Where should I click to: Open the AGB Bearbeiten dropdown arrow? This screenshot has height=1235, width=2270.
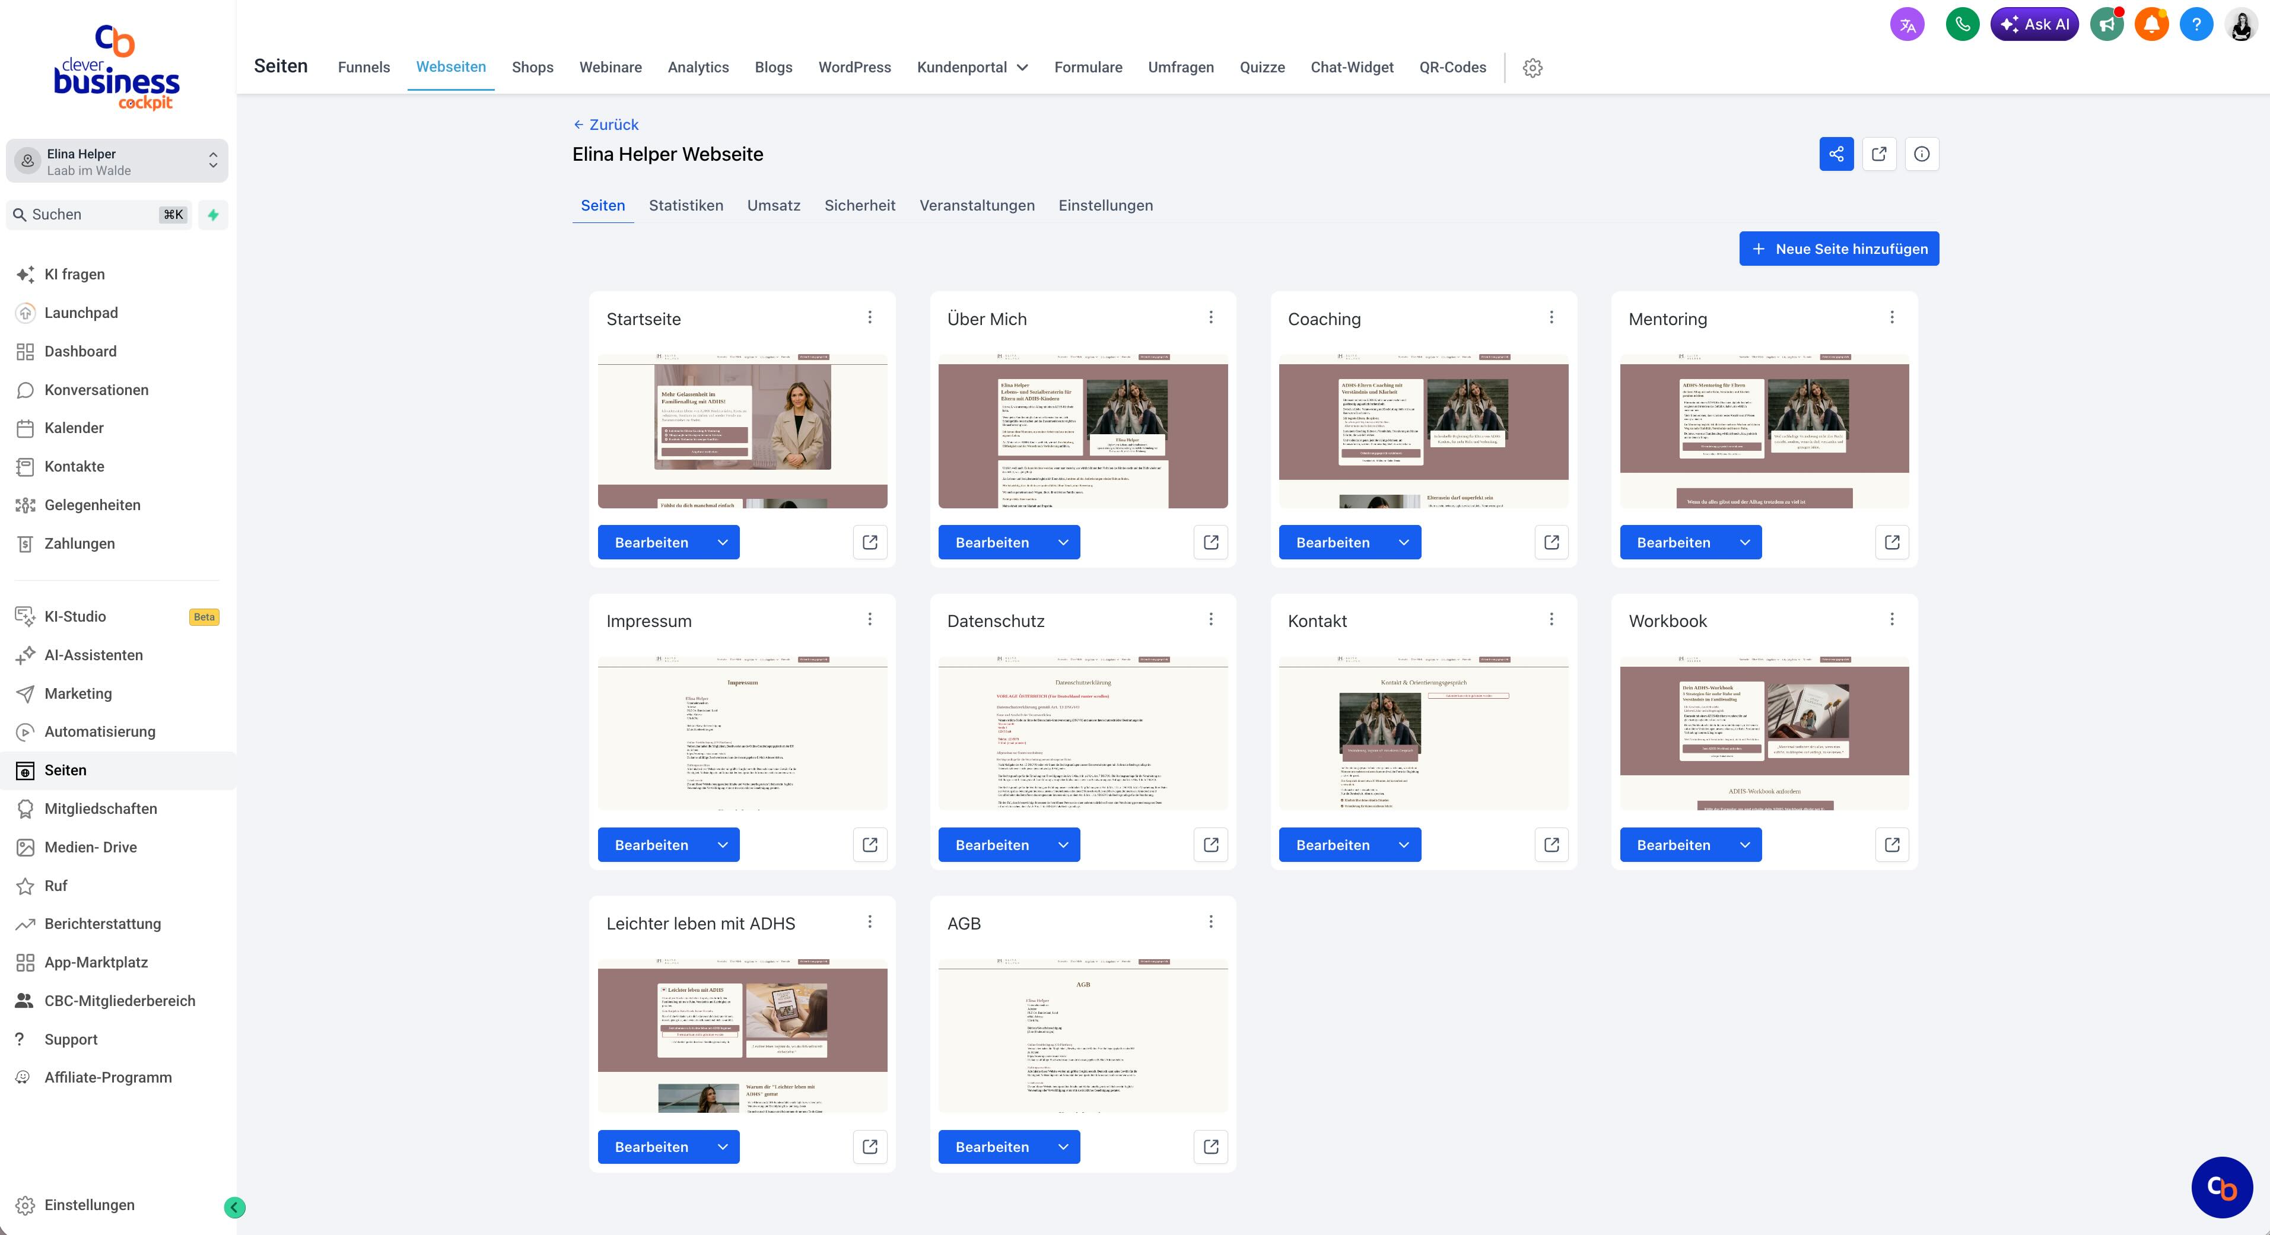(x=1063, y=1147)
